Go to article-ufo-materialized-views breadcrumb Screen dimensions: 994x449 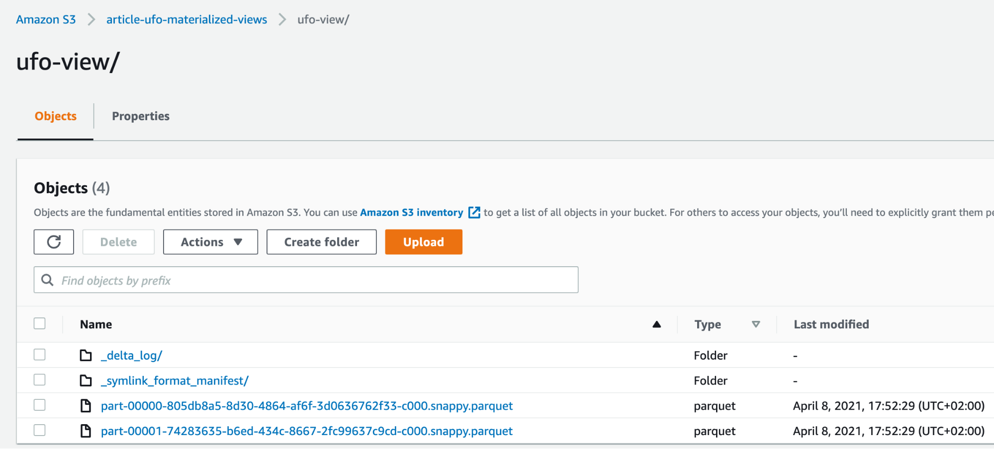click(x=186, y=20)
